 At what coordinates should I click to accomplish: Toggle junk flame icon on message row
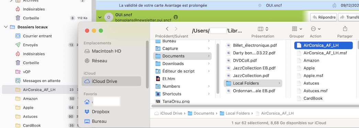[335, 5]
